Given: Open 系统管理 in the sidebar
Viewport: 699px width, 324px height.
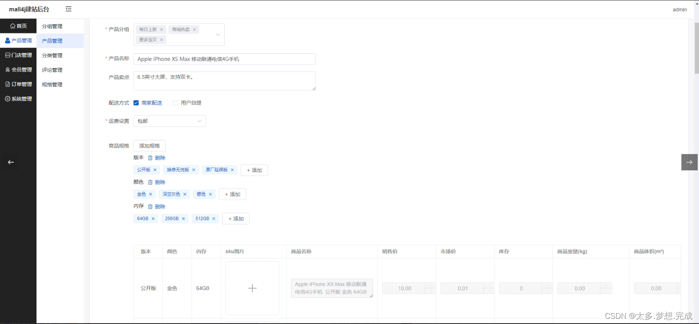Looking at the screenshot, I should point(18,99).
